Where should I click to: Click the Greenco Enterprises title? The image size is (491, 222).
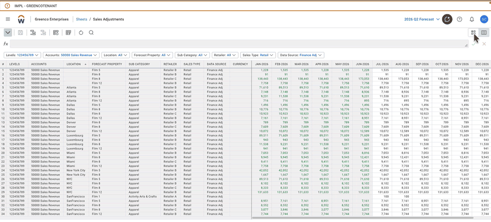point(52,19)
